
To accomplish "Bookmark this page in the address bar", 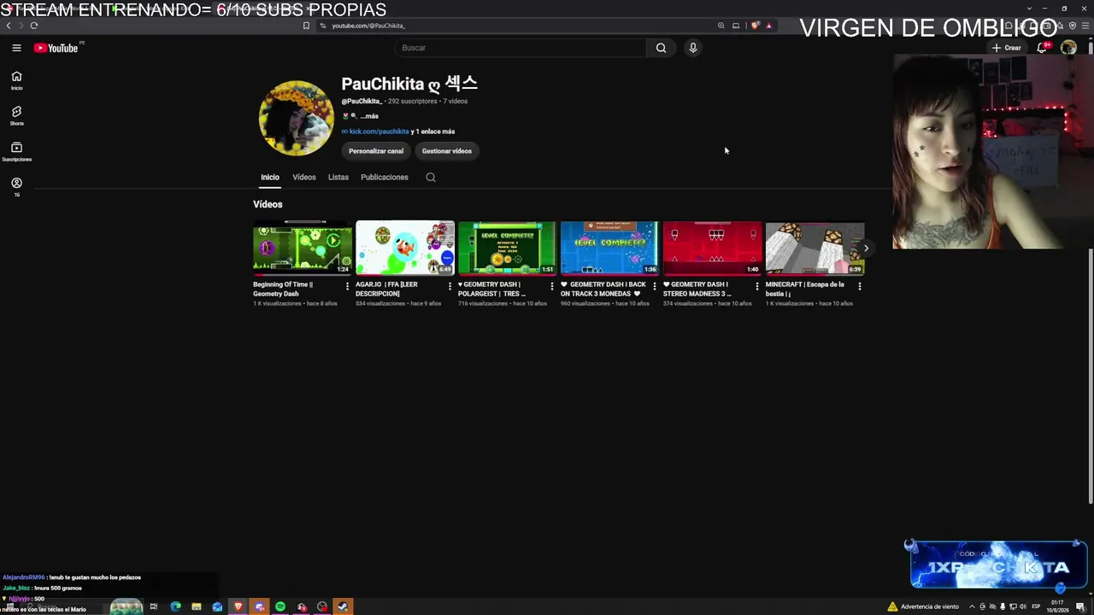I will point(306,26).
